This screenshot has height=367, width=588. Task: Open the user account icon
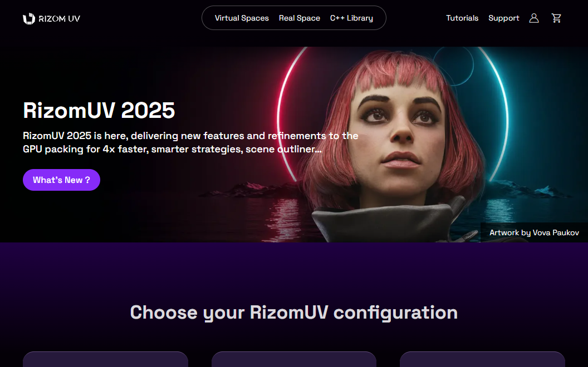(x=534, y=18)
